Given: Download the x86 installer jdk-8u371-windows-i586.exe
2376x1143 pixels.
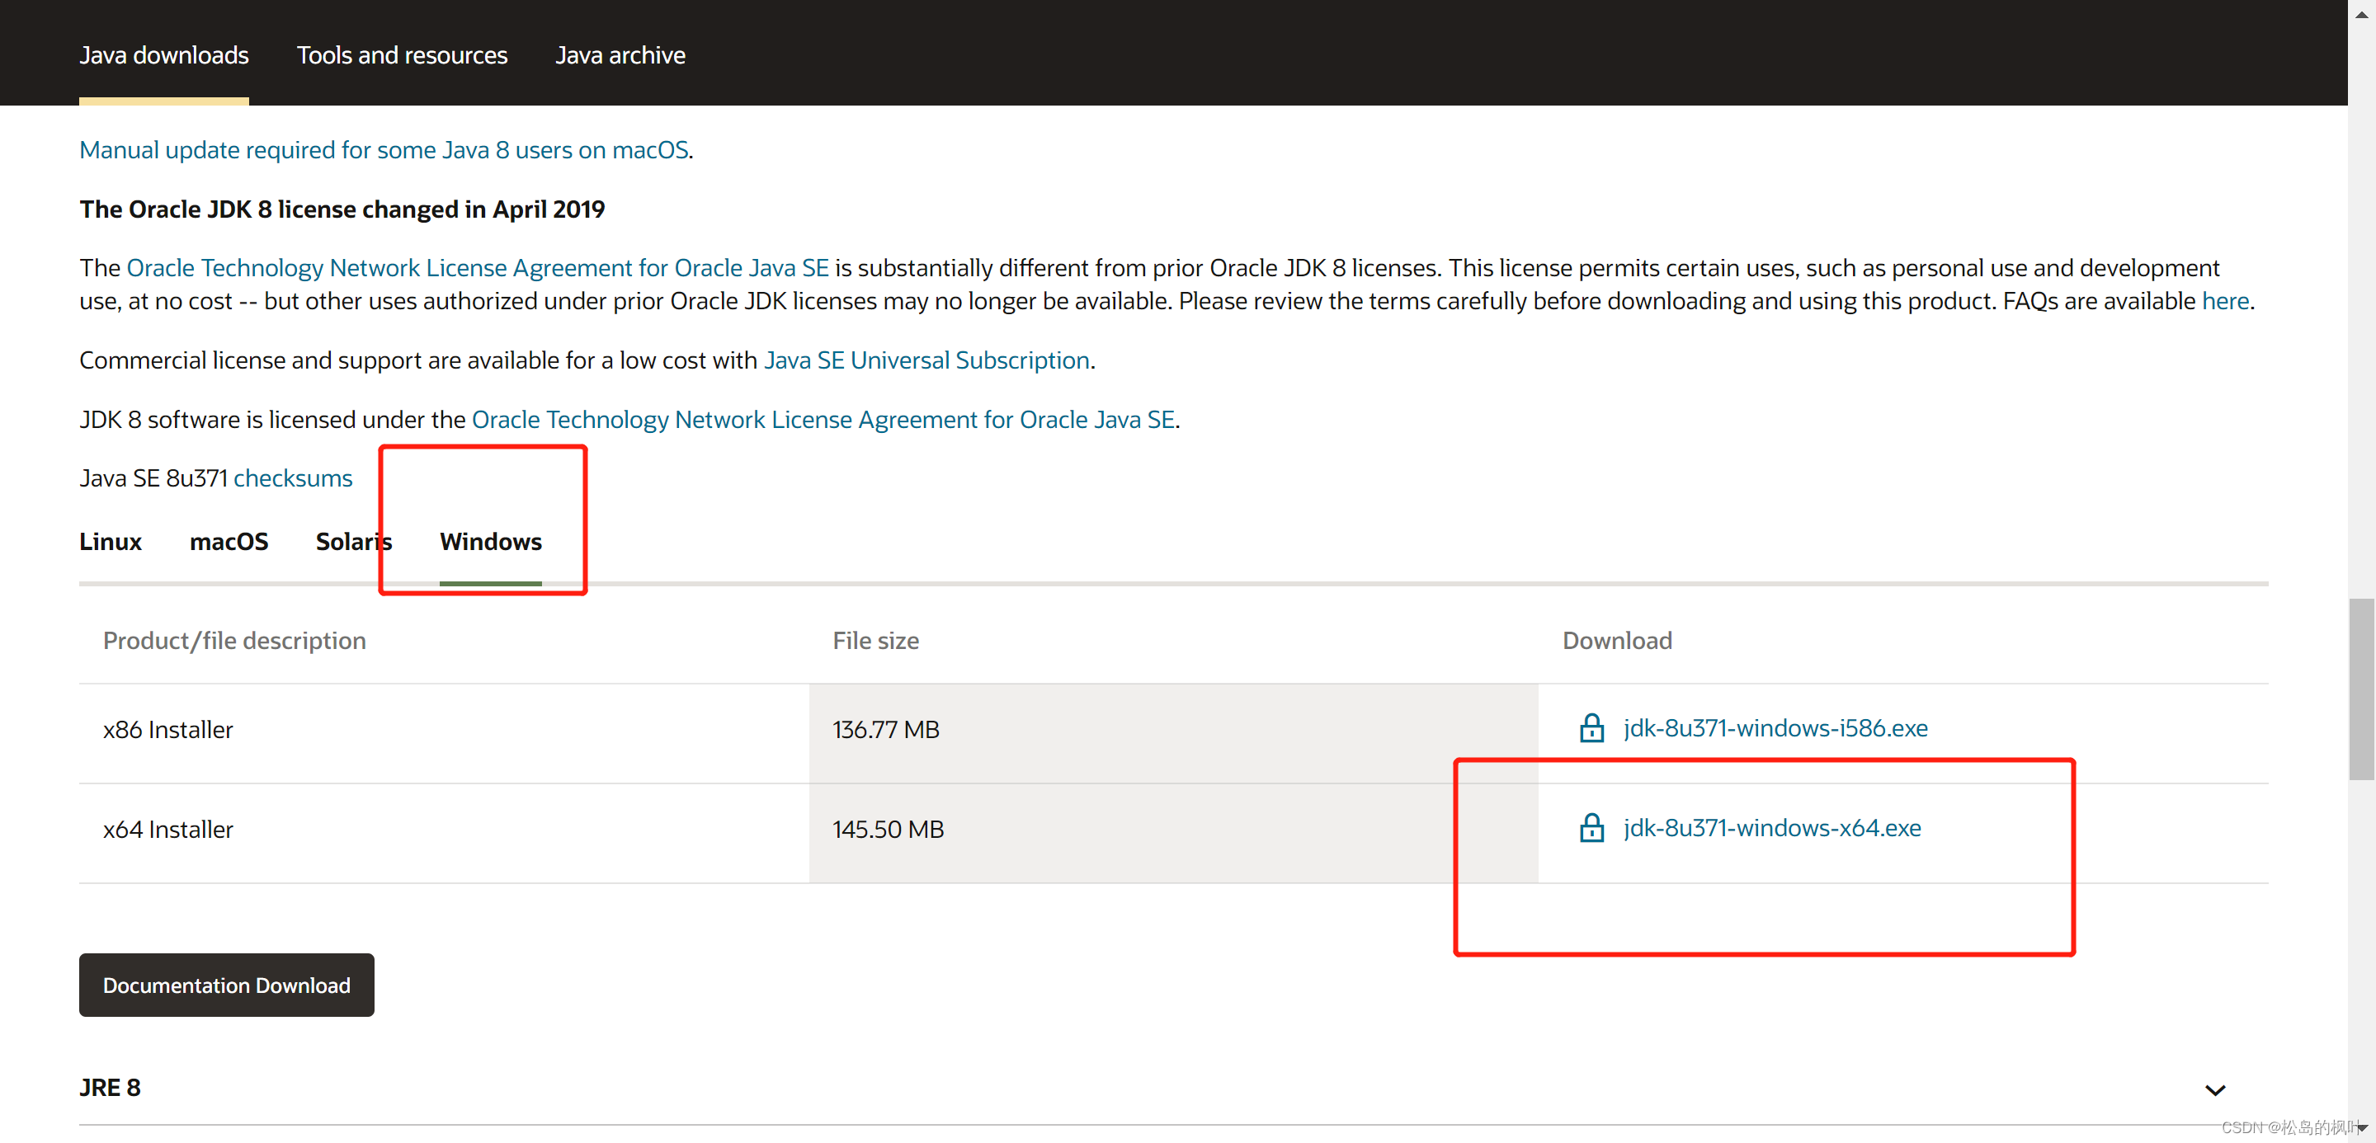Looking at the screenshot, I should pos(1775,728).
